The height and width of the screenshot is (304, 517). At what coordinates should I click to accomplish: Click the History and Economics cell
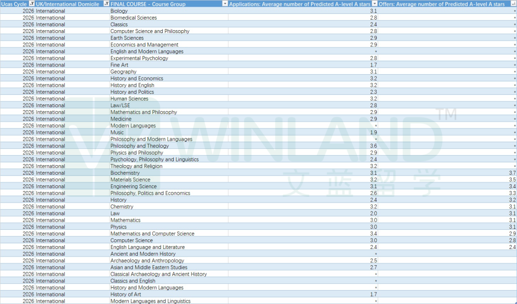(x=169, y=79)
